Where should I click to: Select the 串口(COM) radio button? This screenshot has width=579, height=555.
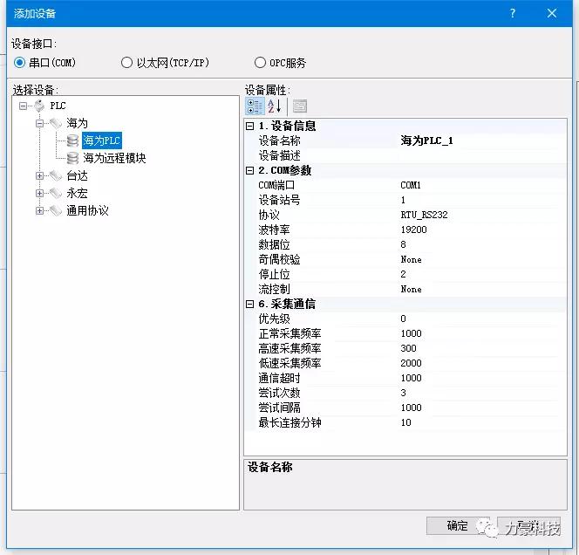pos(20,63)
